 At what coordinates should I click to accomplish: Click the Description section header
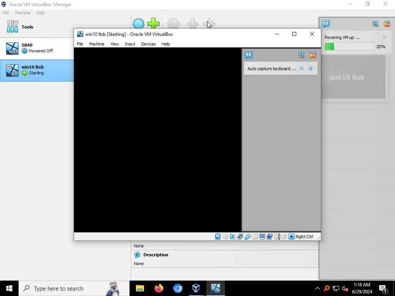(156, 255)
